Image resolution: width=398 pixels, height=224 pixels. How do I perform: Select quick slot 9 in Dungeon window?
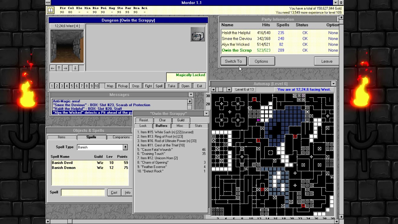click(x=92, y=86)
